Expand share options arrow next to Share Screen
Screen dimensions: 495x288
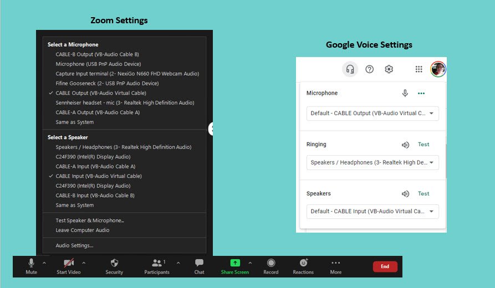click(x=250, y=263)
